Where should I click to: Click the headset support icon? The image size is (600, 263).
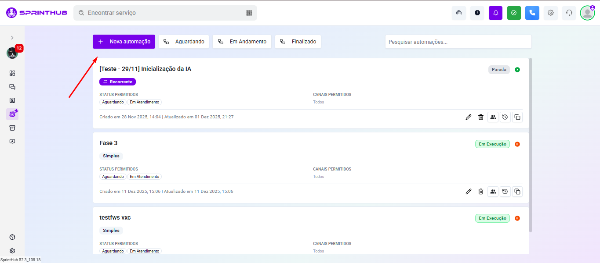tap(569, 13)
